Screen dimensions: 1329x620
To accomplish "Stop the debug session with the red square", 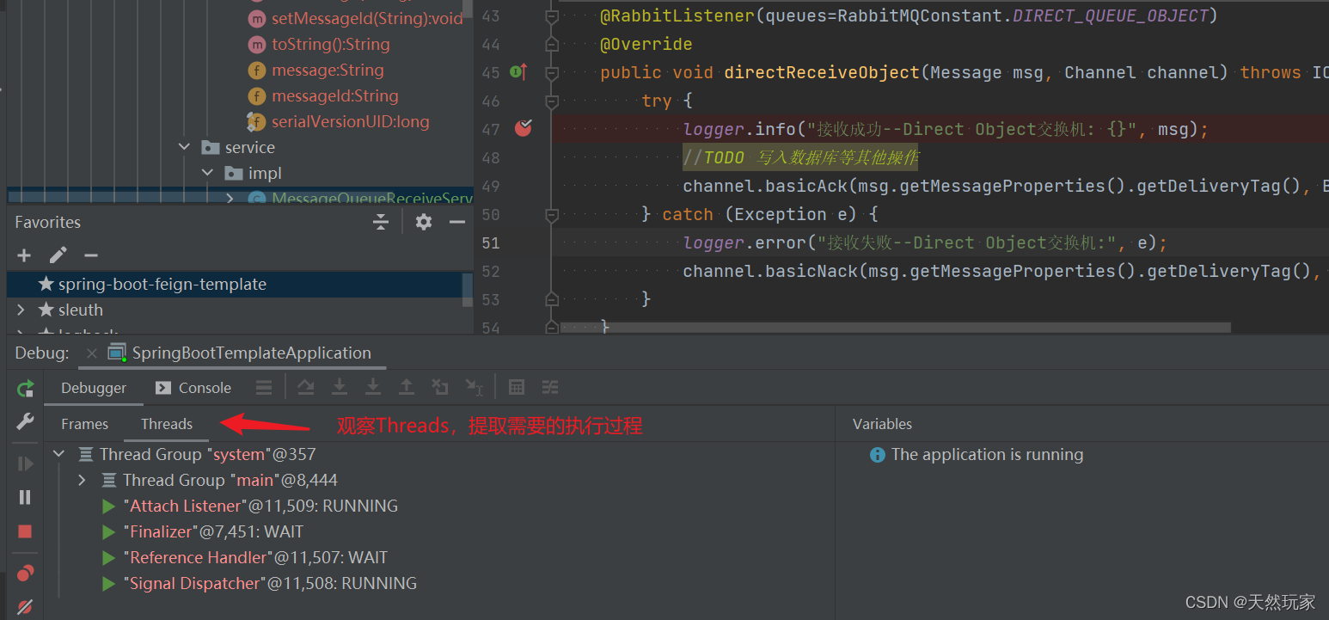I will tap(25, 531).
